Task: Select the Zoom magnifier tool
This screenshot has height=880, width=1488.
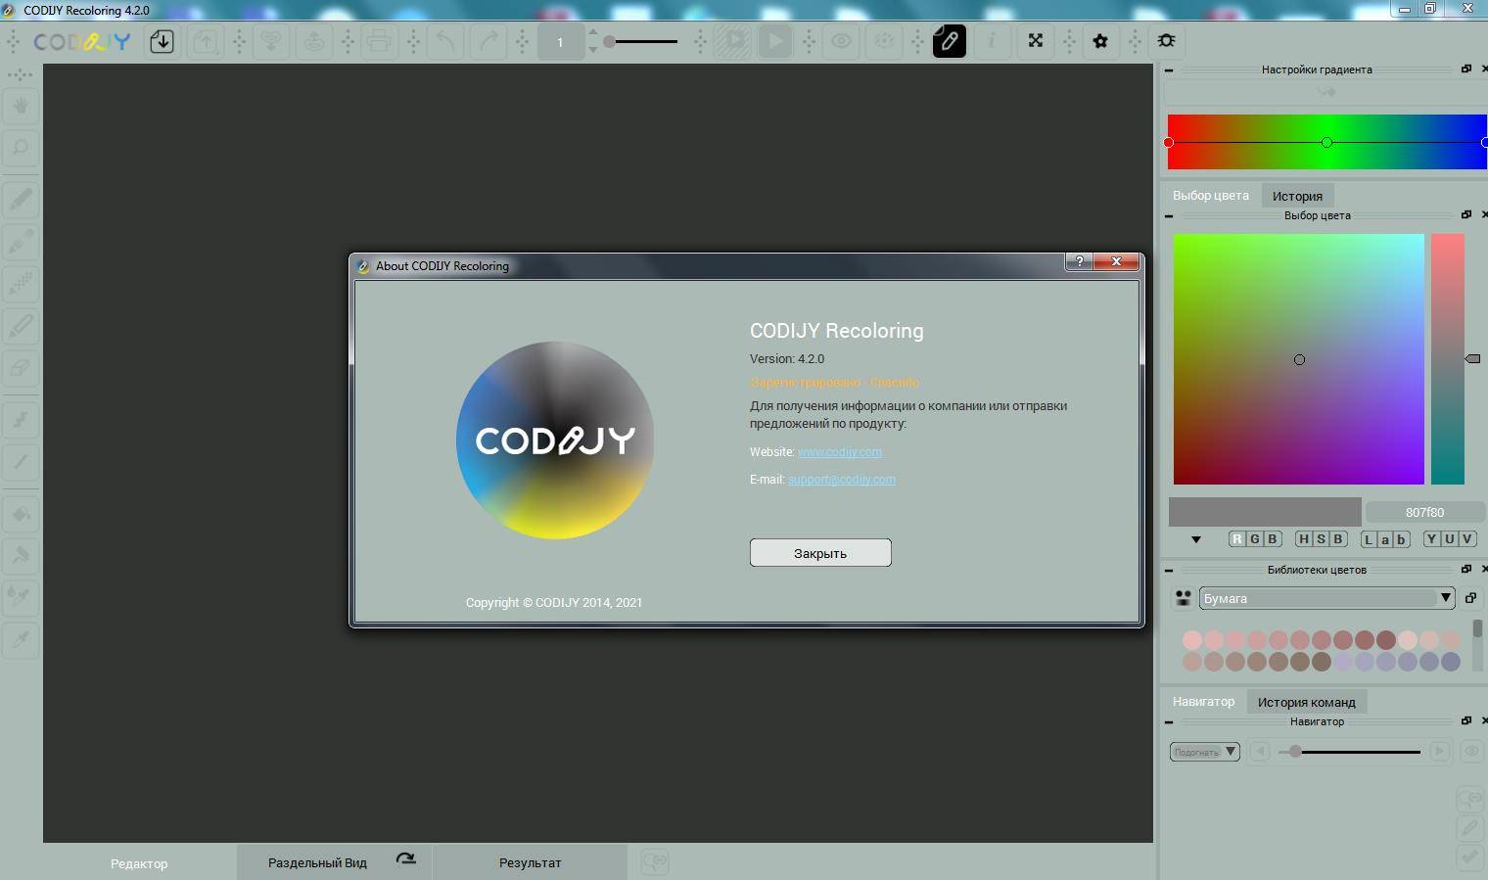Action: (x=21, y=148)
